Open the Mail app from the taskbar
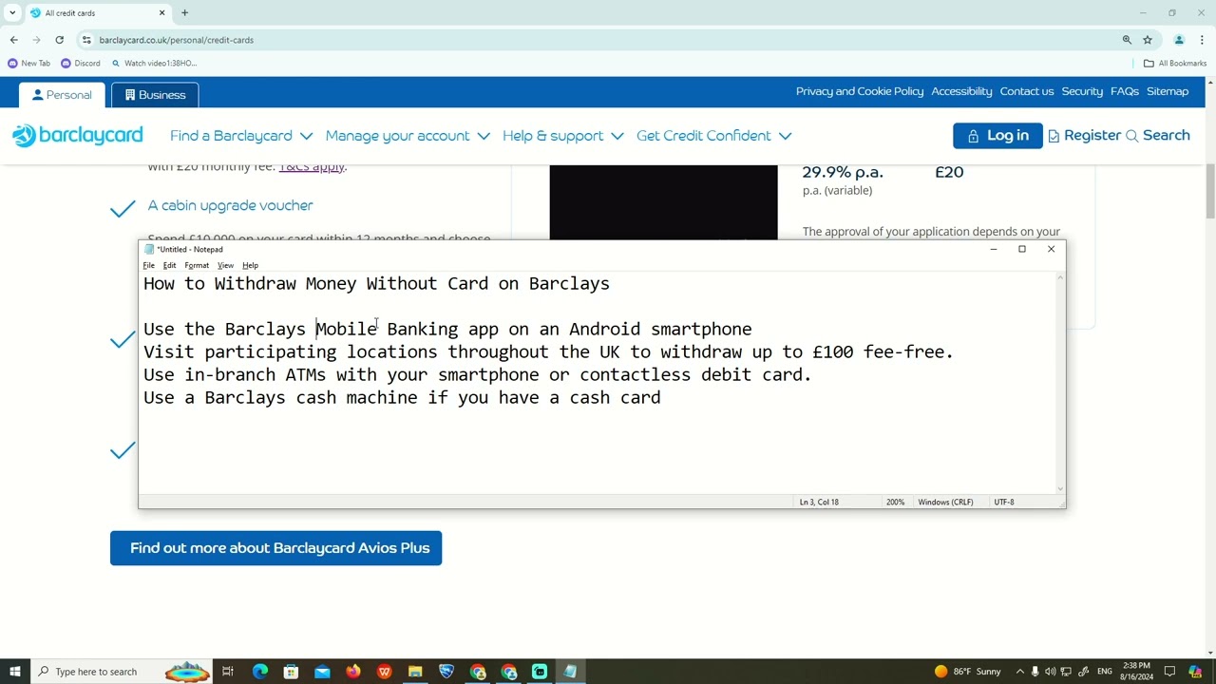 coord(322,672)
